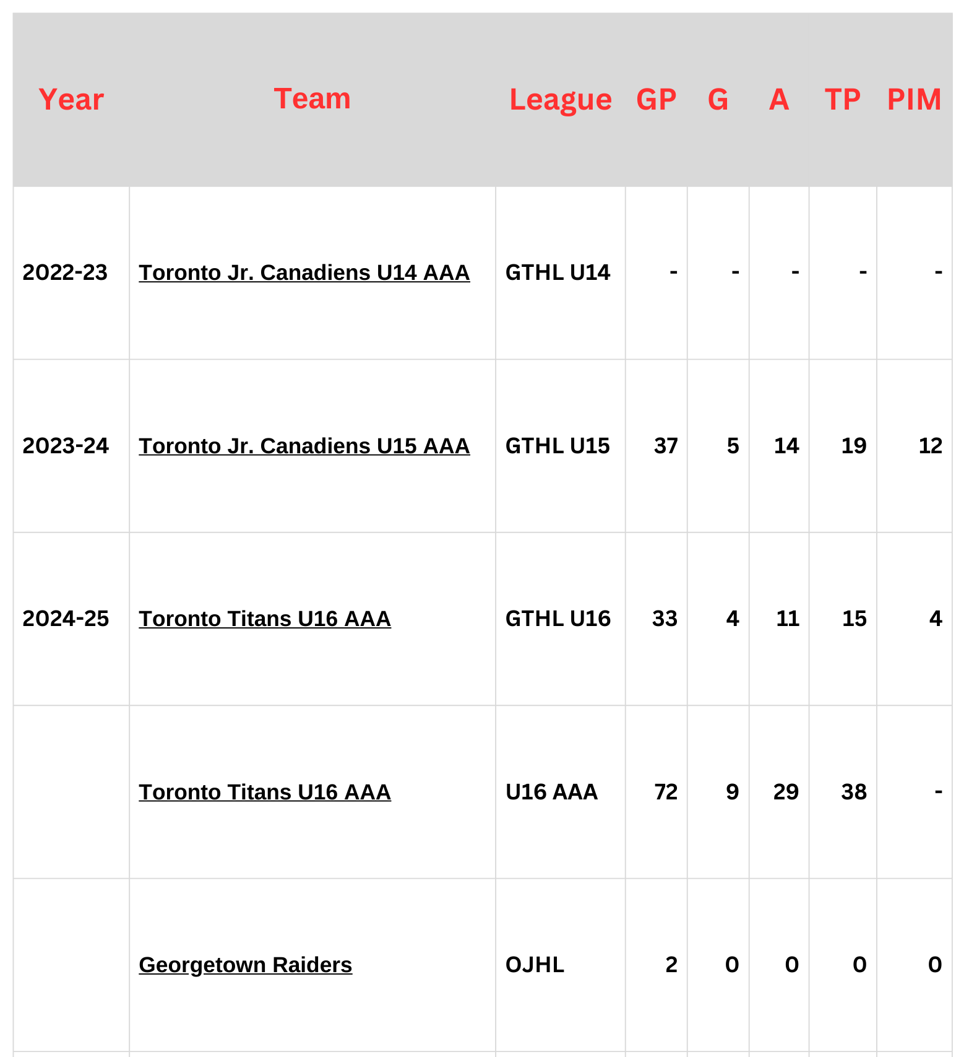Select the 72 games played cell
This screenshot has width=956, height=1057.
665,793
